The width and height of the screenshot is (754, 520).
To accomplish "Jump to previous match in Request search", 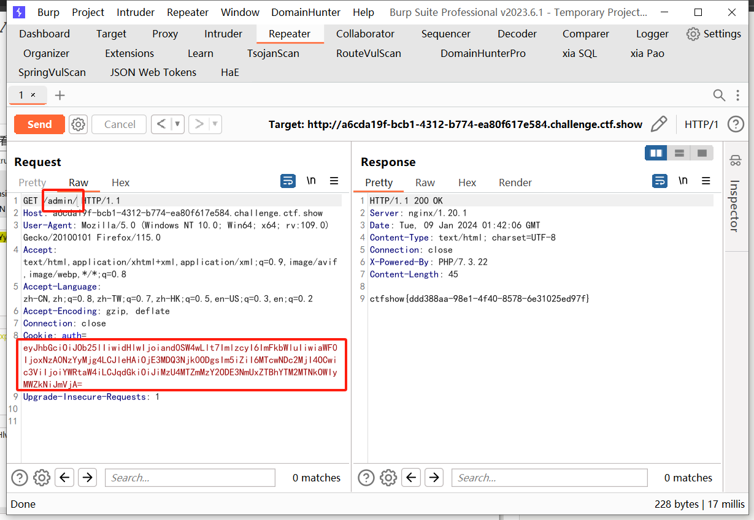I will (x=65, y=478).
